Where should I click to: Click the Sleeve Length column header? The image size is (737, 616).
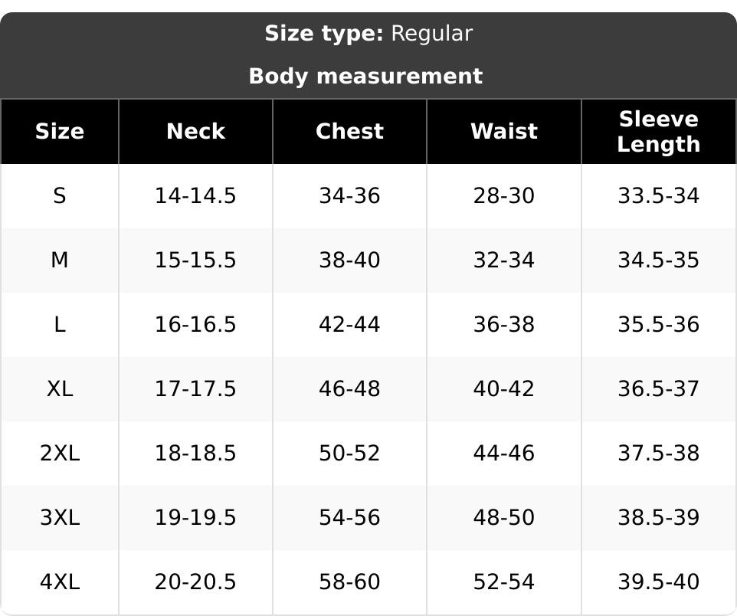[x=659, y=131]
